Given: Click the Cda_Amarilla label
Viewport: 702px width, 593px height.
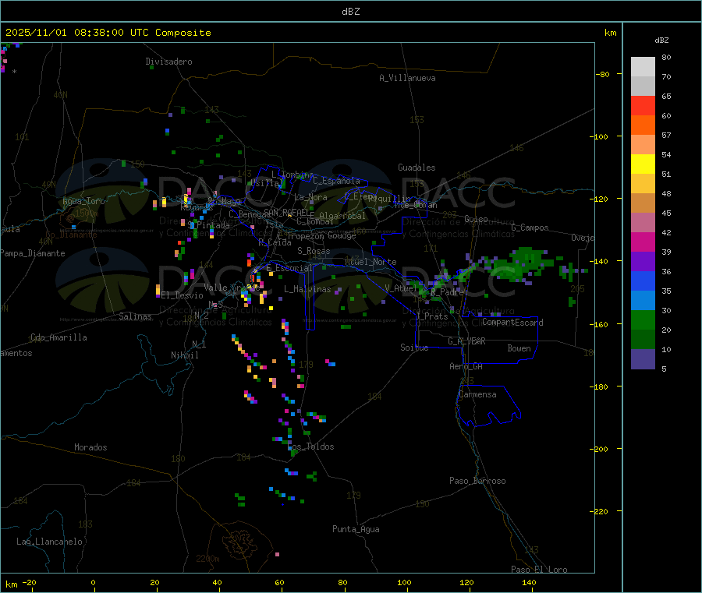Looking at the screenshot, I should (x=58, y=337).
